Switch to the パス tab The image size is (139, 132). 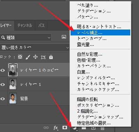[x=41, y=25]
